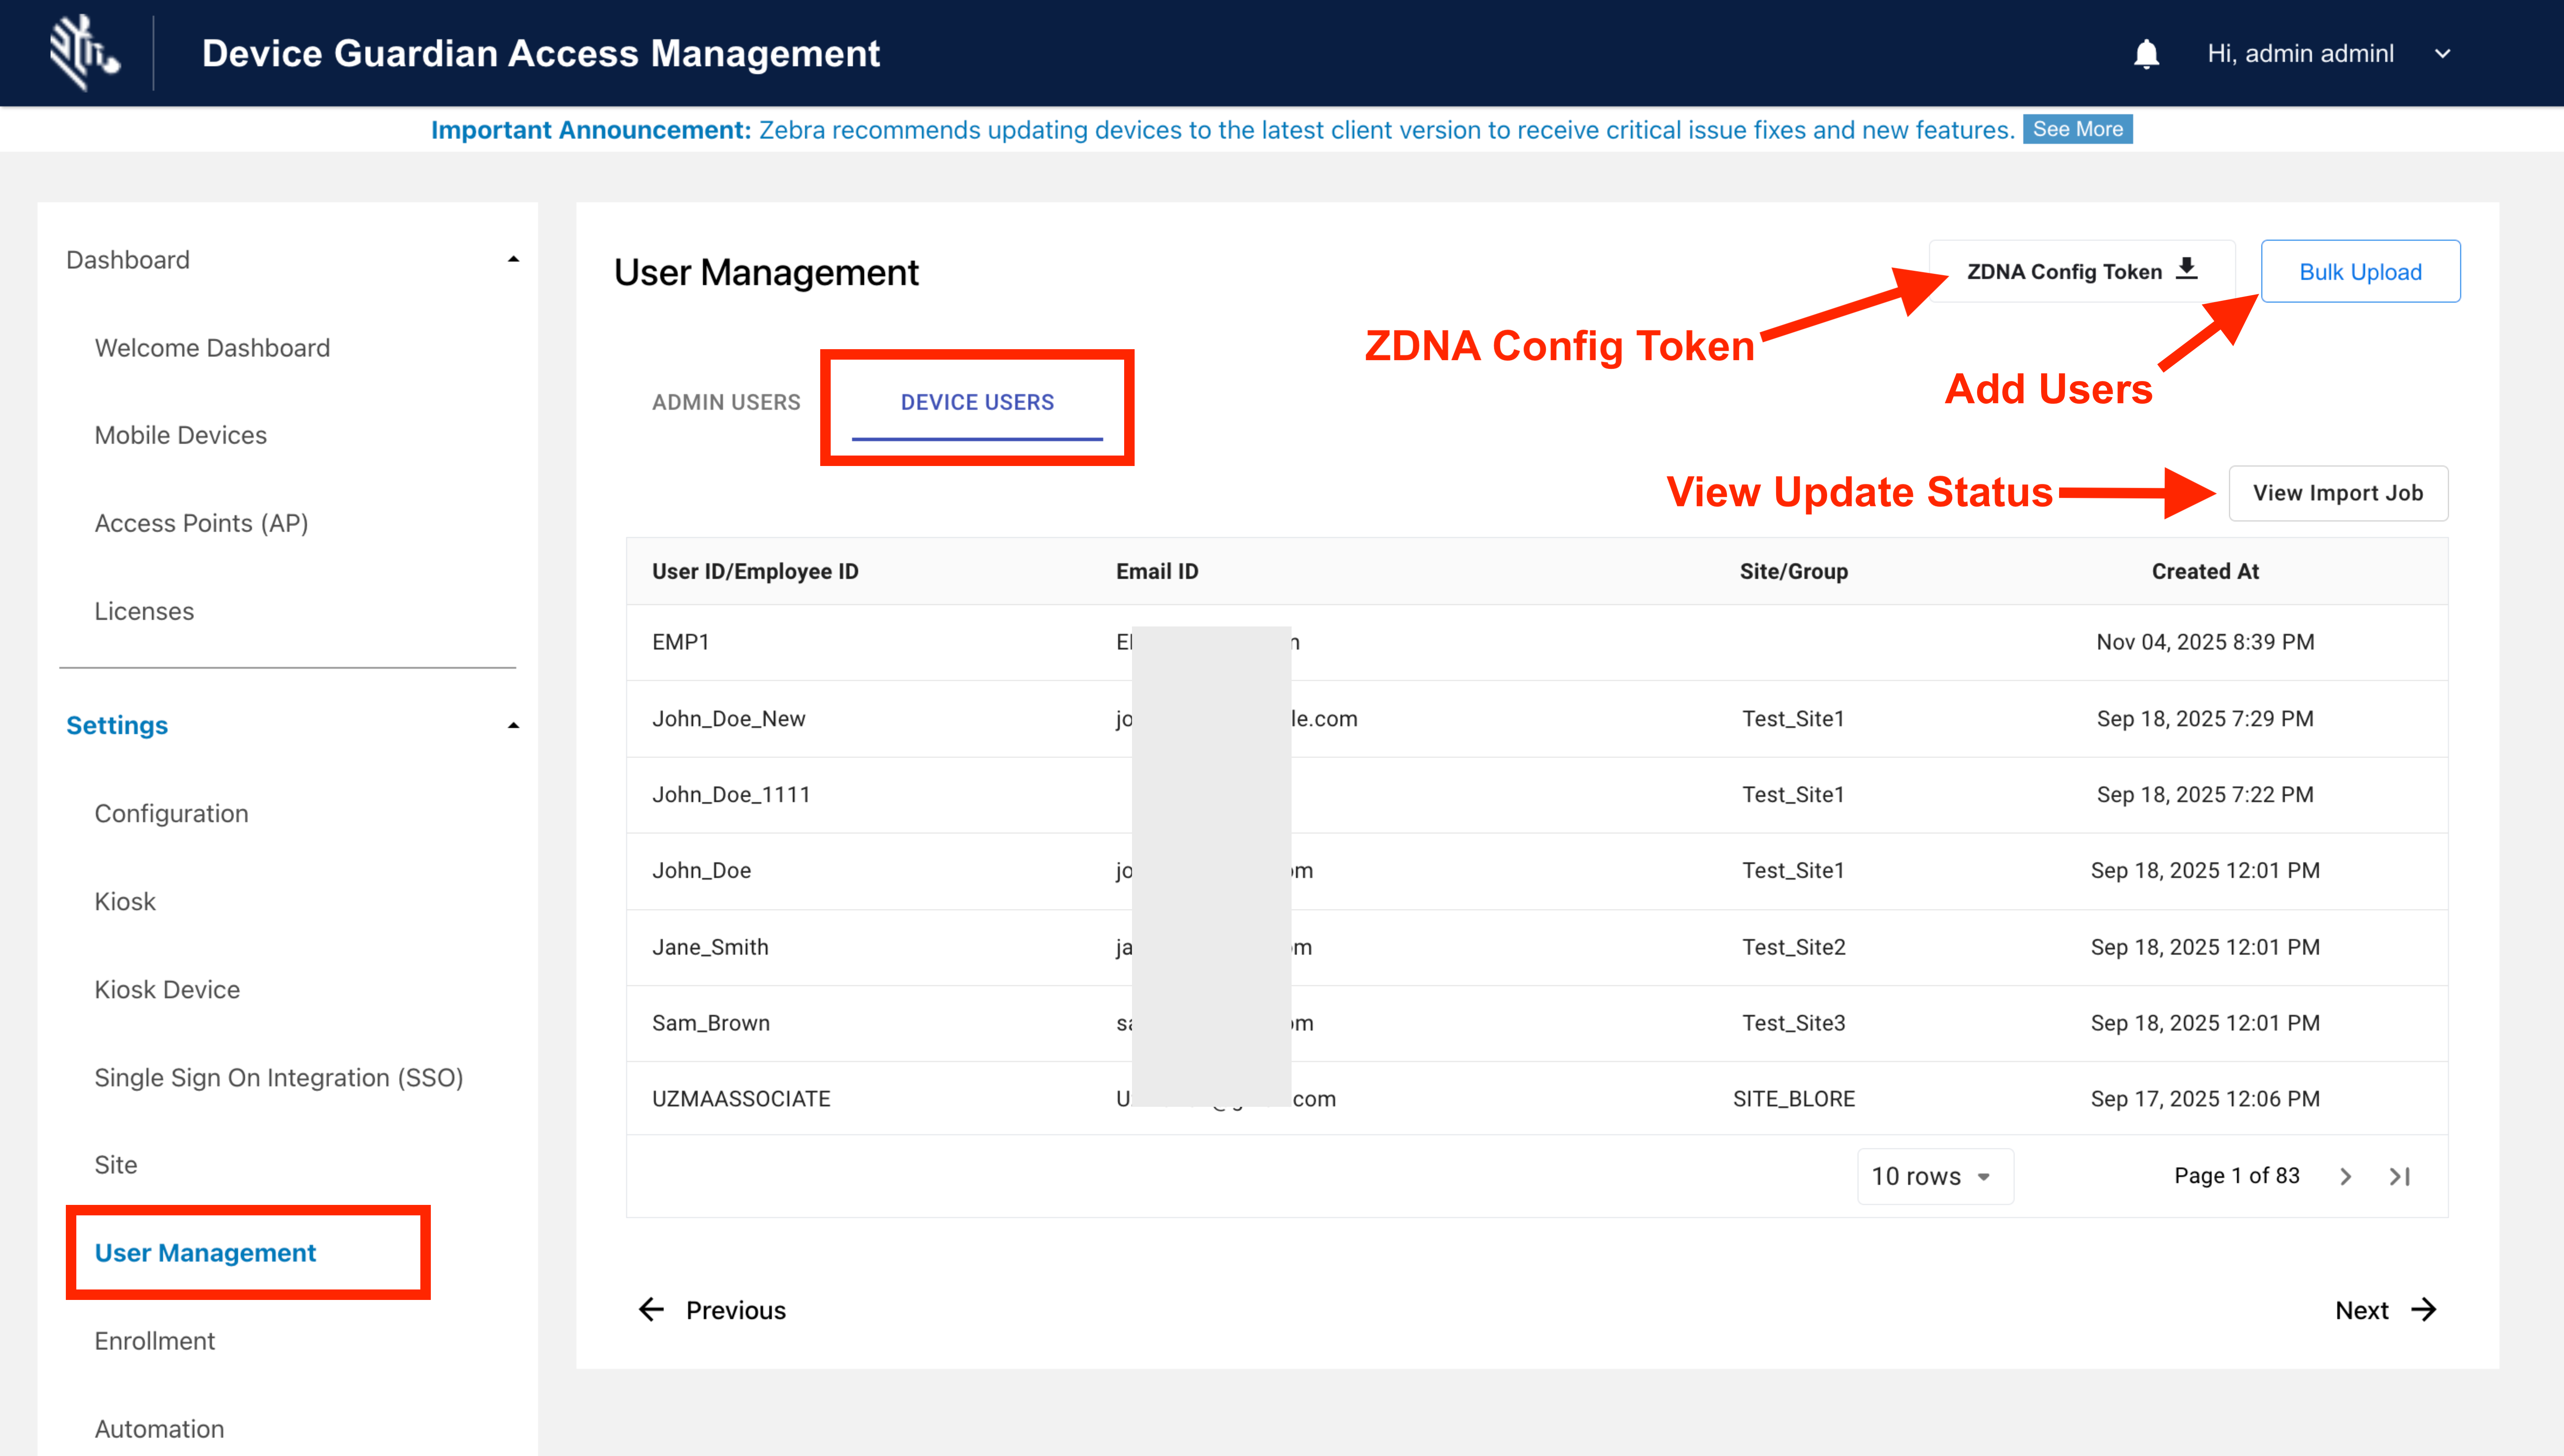The width and height of the screenshot is (2564, 1456).
Task: Click the download icon on ZDNA Config Token
Action: [2187, 269]
